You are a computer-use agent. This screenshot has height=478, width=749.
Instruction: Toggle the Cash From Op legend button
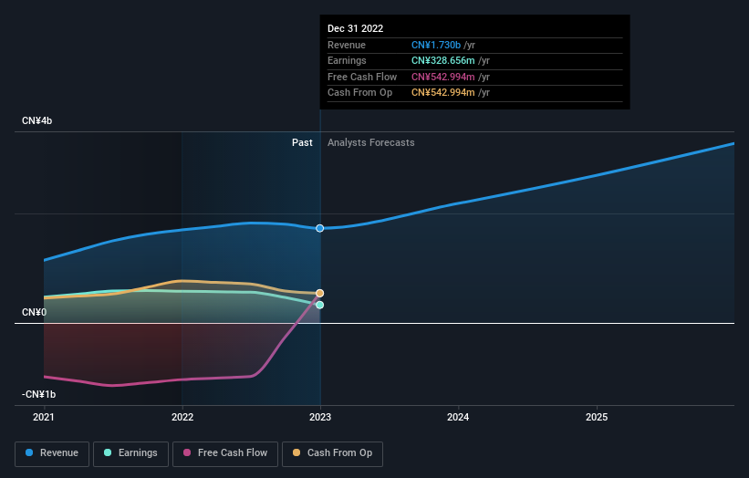point(332,453)
